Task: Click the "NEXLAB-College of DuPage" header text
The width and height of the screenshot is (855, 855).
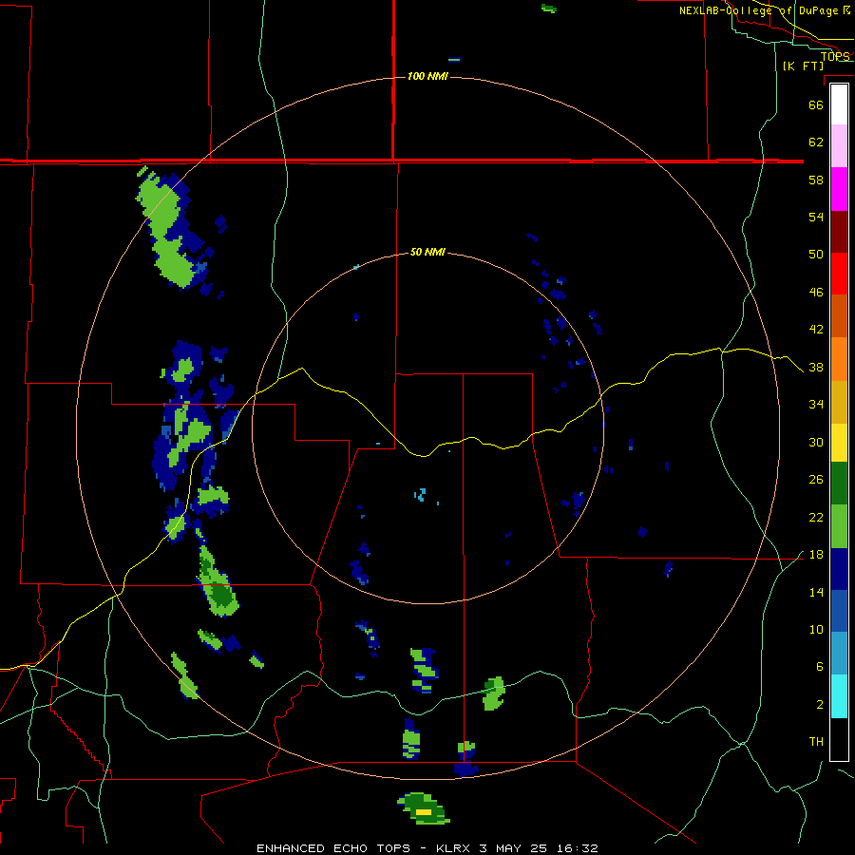Action: point(761,10)
